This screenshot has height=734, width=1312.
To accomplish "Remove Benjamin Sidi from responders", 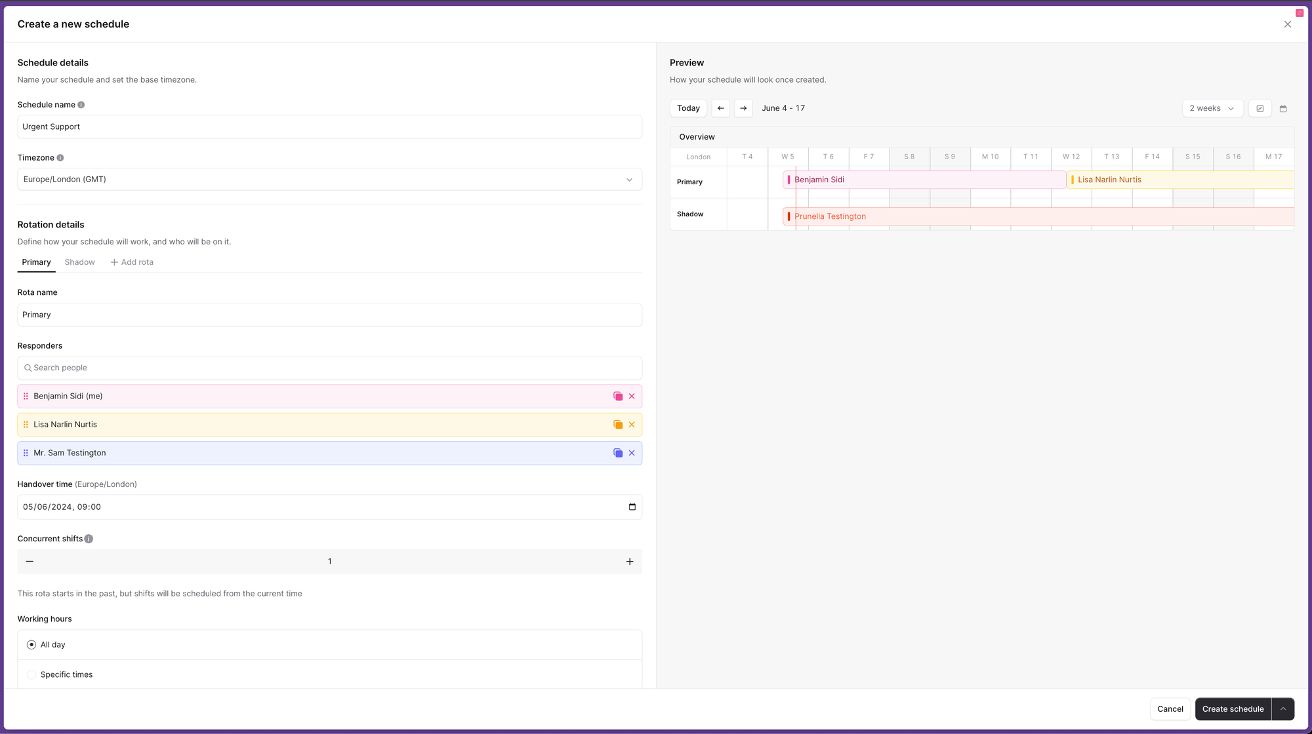I will click(632, 396).
